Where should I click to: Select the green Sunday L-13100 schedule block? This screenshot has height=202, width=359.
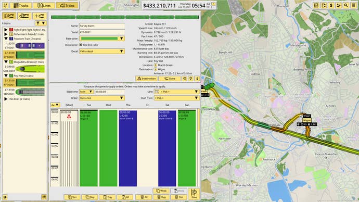(187, 148)
